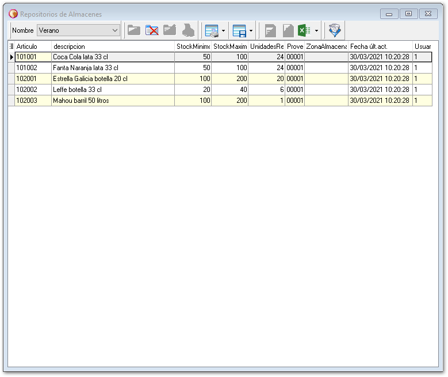The height and width of the screenshot is (377, 448).
Task: Maximize the Repositorios de Almacenes window
Action: click(408, 14)
